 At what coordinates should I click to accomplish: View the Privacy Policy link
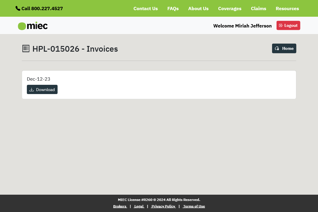163,206
